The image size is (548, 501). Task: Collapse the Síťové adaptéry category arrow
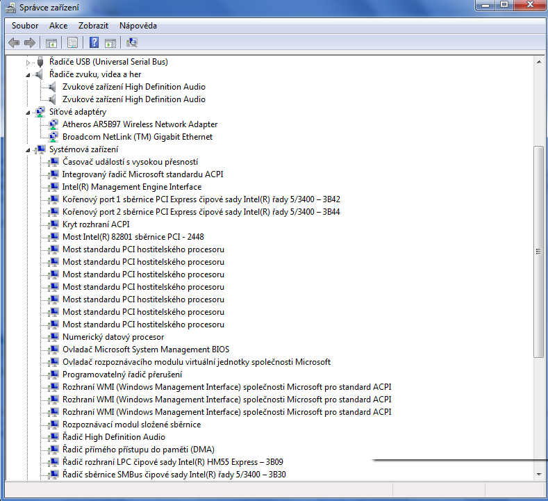[28, 113]
